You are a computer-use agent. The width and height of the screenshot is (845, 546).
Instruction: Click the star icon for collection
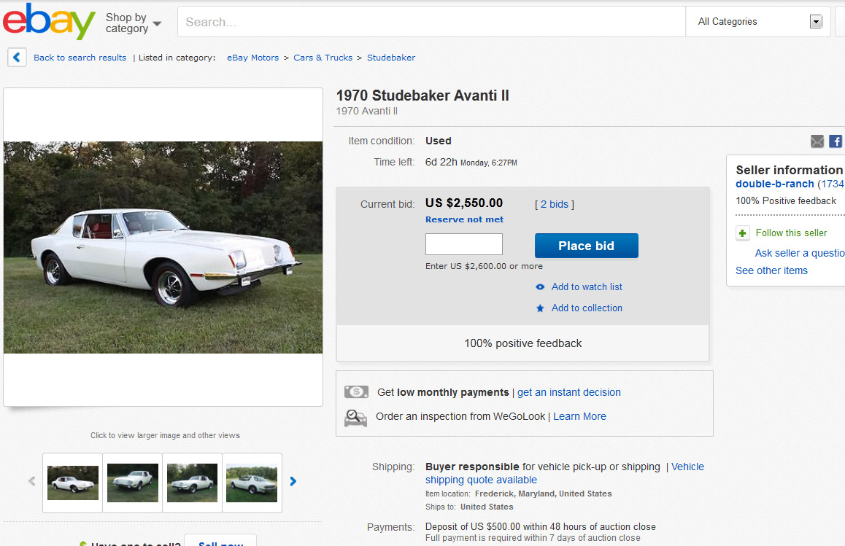[540, 308]
